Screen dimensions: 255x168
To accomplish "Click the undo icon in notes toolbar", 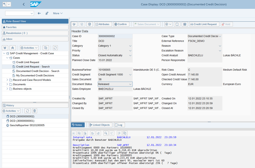I will [92, 133].
